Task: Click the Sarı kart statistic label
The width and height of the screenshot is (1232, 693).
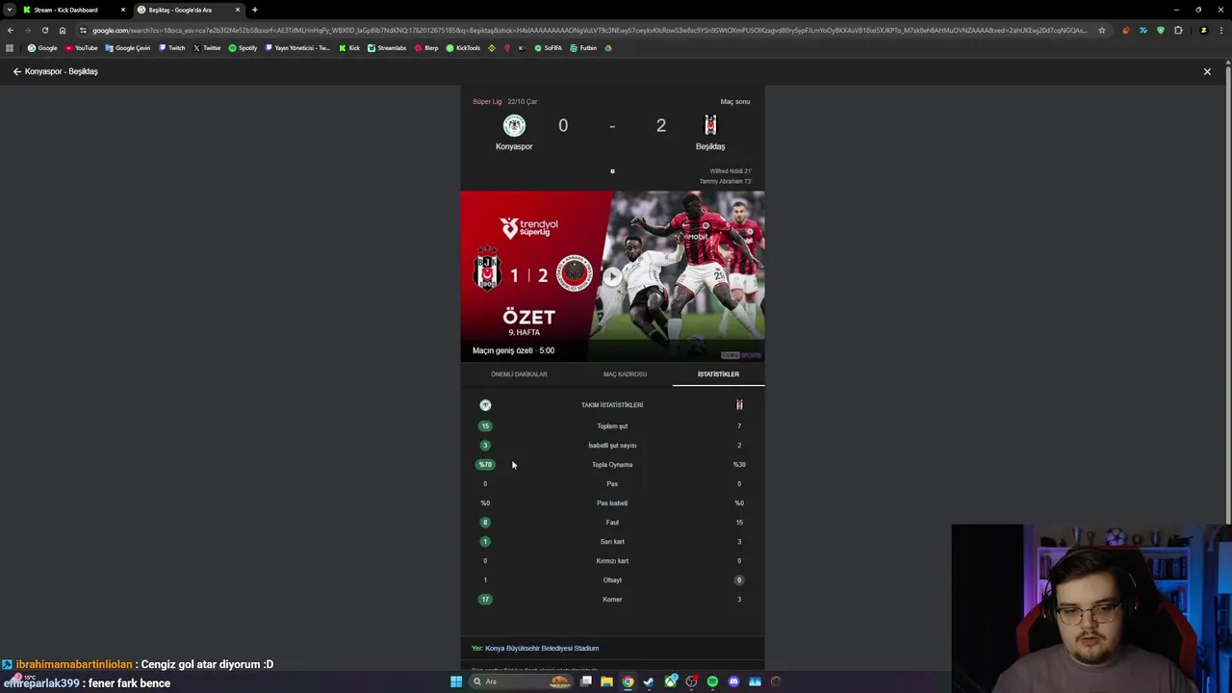Action: (612, 542)
